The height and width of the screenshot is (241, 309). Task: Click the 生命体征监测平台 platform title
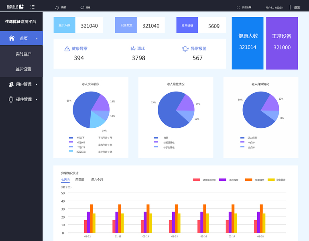[x=20, y=22]
